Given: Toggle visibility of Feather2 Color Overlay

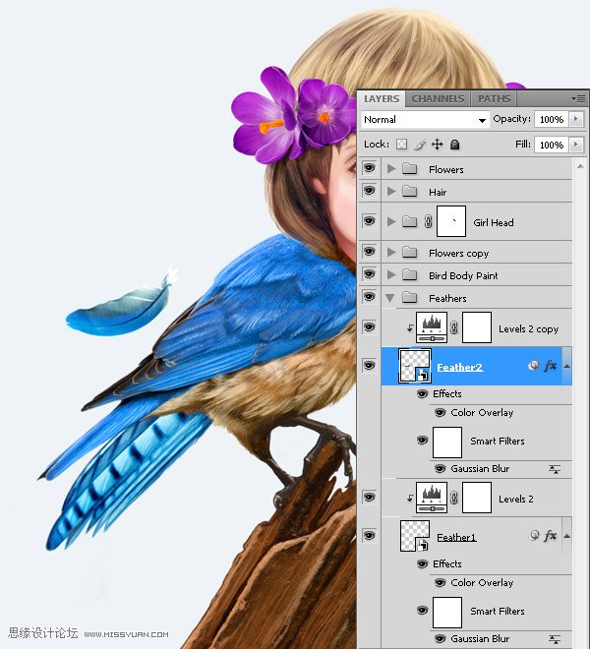Looking at the screenshot, I should (x=440, y=413).
